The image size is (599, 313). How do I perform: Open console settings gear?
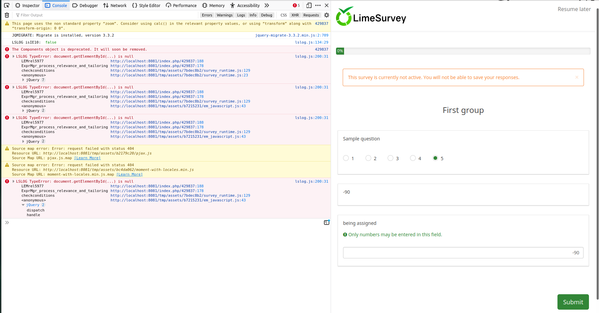pos(327,15)
